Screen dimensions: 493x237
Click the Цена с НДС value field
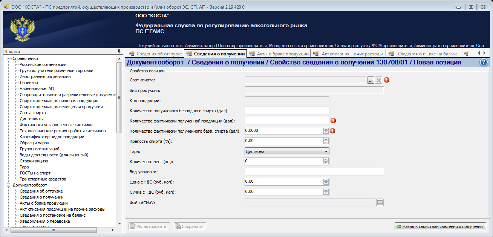284,182
